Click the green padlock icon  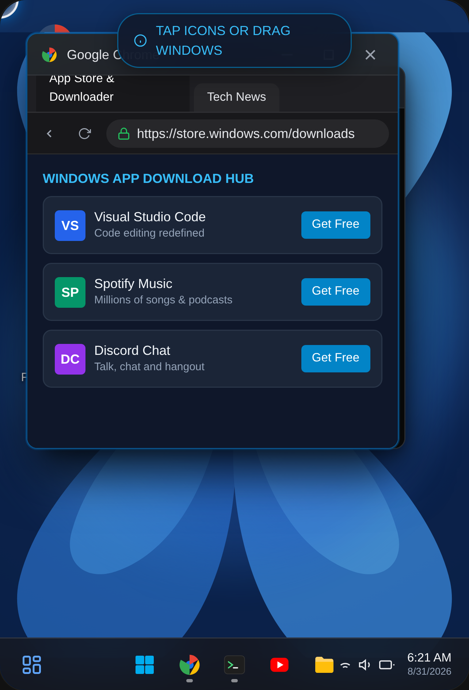(124, 134)
